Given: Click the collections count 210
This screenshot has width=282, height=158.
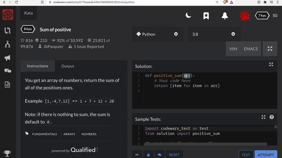Looking at the screenshot, I should 41,40.
